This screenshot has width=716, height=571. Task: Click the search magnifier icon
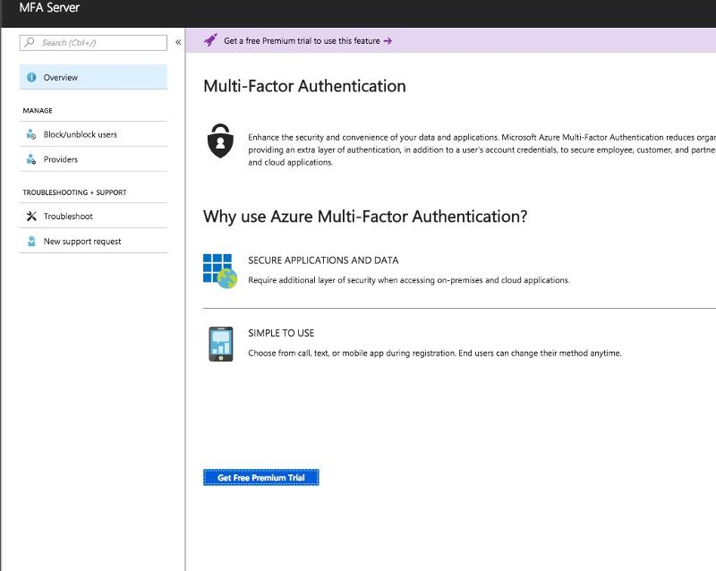(30, 42)
